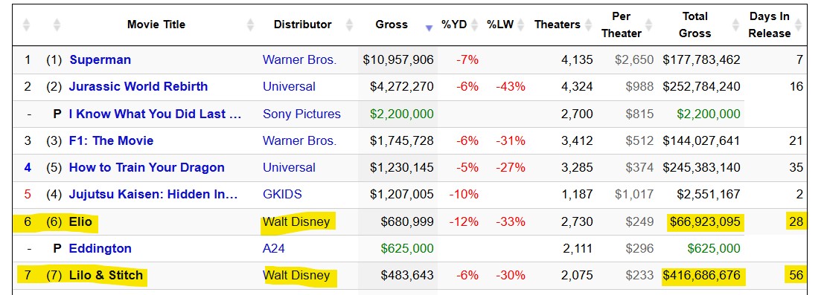Sort table by %LW arrows

521,25
